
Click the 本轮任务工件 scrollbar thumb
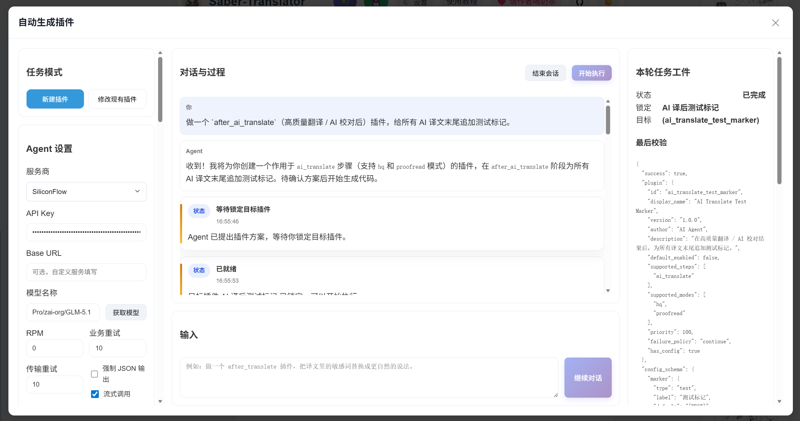pyautogui.click(x=779, y=120)
